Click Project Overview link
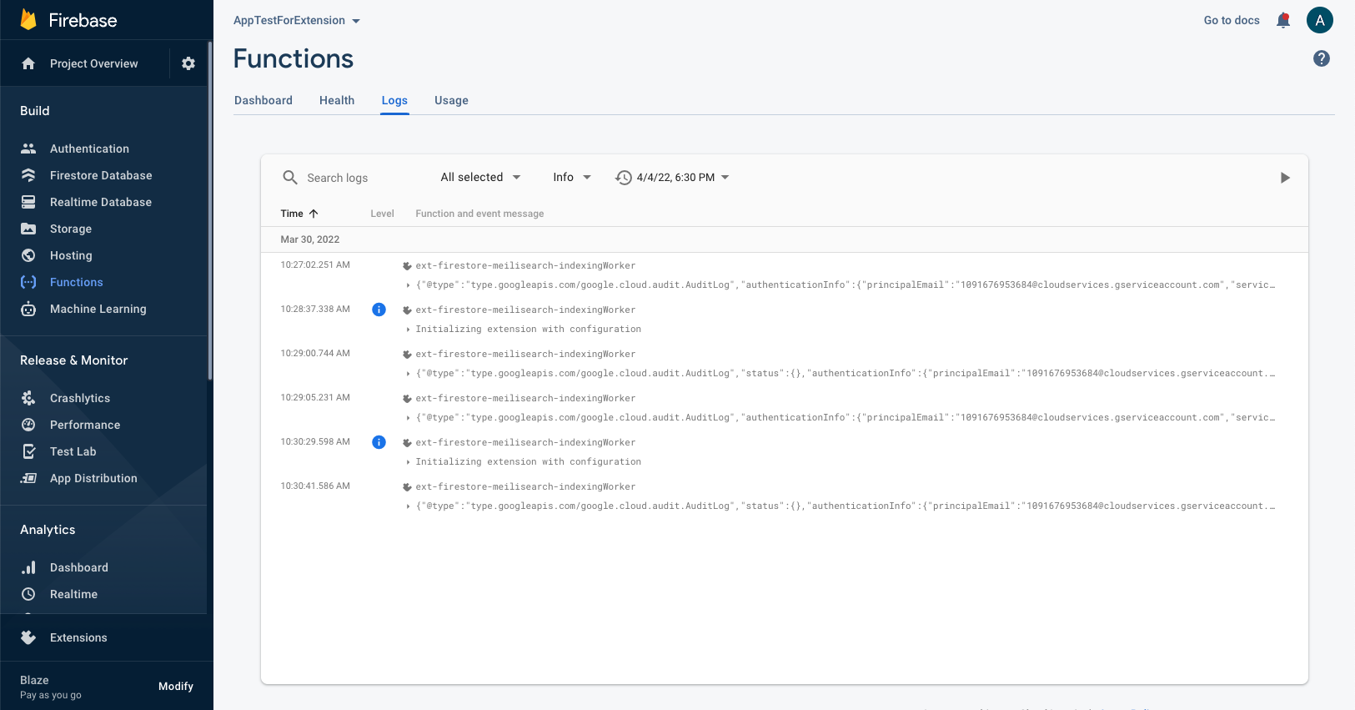The width and height of the screenshot is (1355, 710). (94, 63)
